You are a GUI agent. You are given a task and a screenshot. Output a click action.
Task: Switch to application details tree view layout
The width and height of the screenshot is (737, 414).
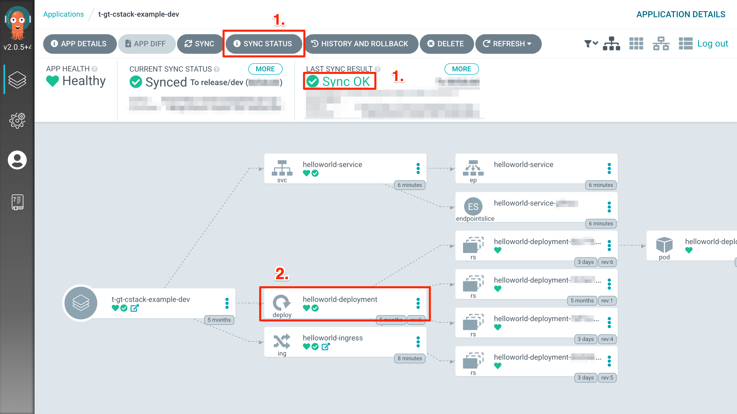[611, 43]
